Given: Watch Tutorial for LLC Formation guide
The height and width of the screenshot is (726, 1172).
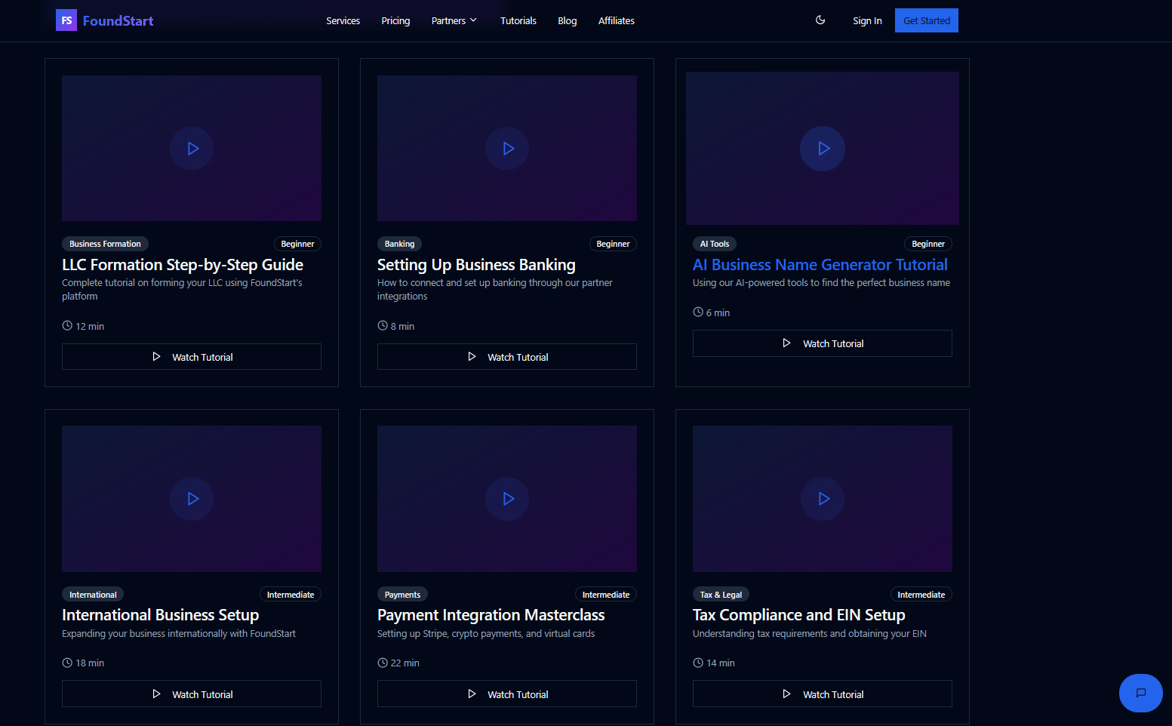Looking at the screenshot, I should point(192,357).
